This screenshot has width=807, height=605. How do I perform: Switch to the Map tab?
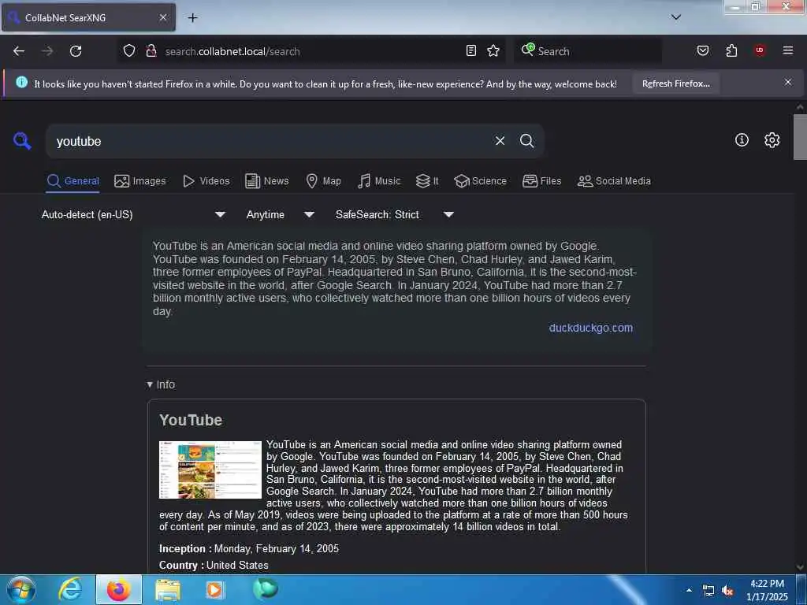click(x=323, y=181)
